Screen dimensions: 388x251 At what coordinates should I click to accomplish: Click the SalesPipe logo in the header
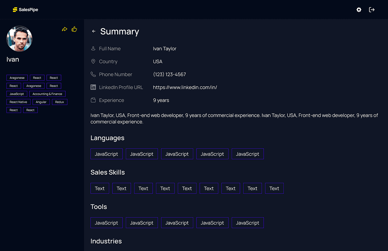coord(25,9)
